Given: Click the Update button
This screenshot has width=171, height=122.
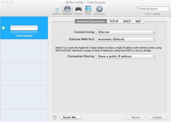Looking at the screenshot, I should coord(157,117).
